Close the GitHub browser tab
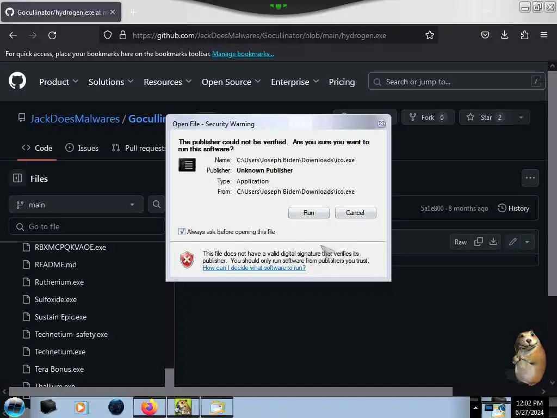This screenshot has width=557, height=418. [x=113, y=12]
